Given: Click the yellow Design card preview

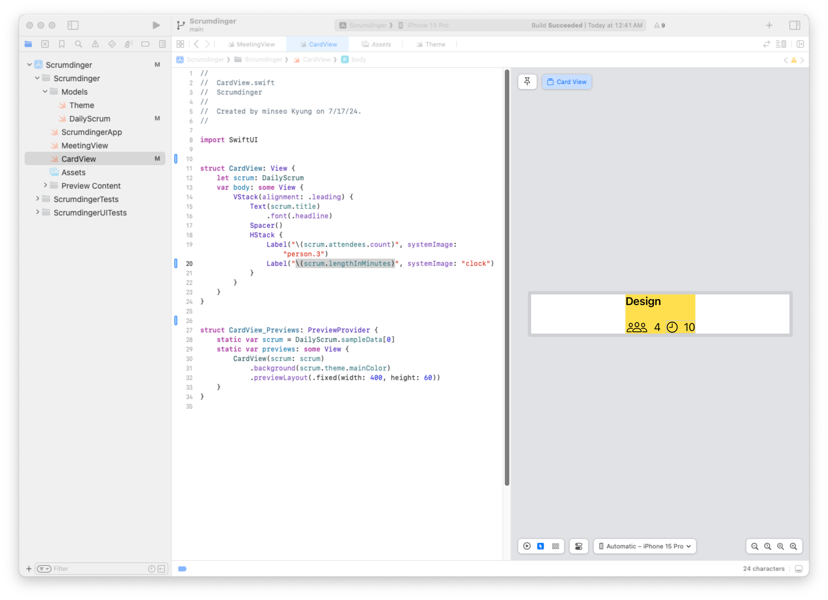Looking at the screenshot, I should [x=660, y=314].
